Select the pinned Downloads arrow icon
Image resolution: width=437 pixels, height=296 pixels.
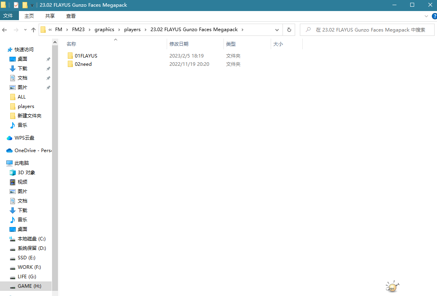[x=13, y=69]
